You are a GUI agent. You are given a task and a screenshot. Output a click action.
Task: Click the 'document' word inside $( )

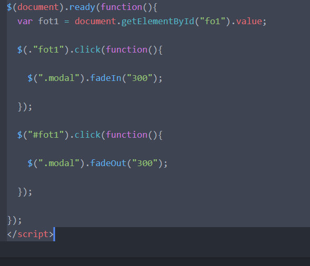click(38, 7)
